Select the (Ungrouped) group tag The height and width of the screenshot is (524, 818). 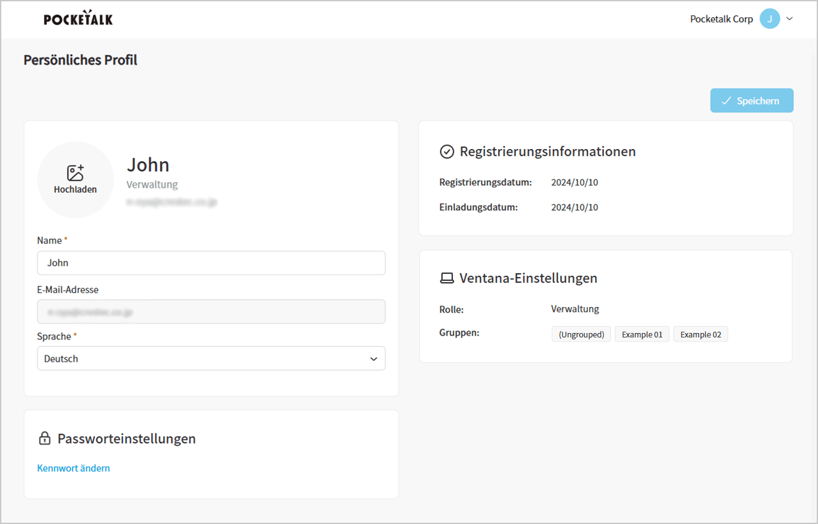click(581, 334)
